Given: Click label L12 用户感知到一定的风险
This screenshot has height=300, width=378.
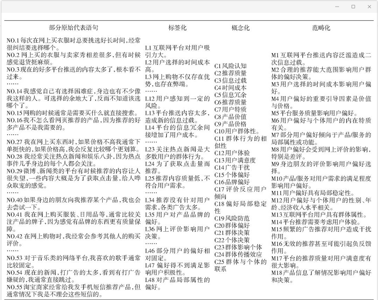Looking at the screenshot, I should click(x=177, y=102).
